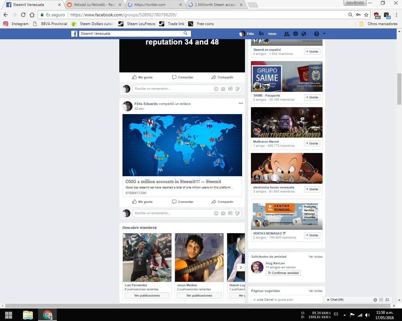Attach a photo in the OMG post comment box
The width and height of the screenshot is (402, 321).
point(223,213)
